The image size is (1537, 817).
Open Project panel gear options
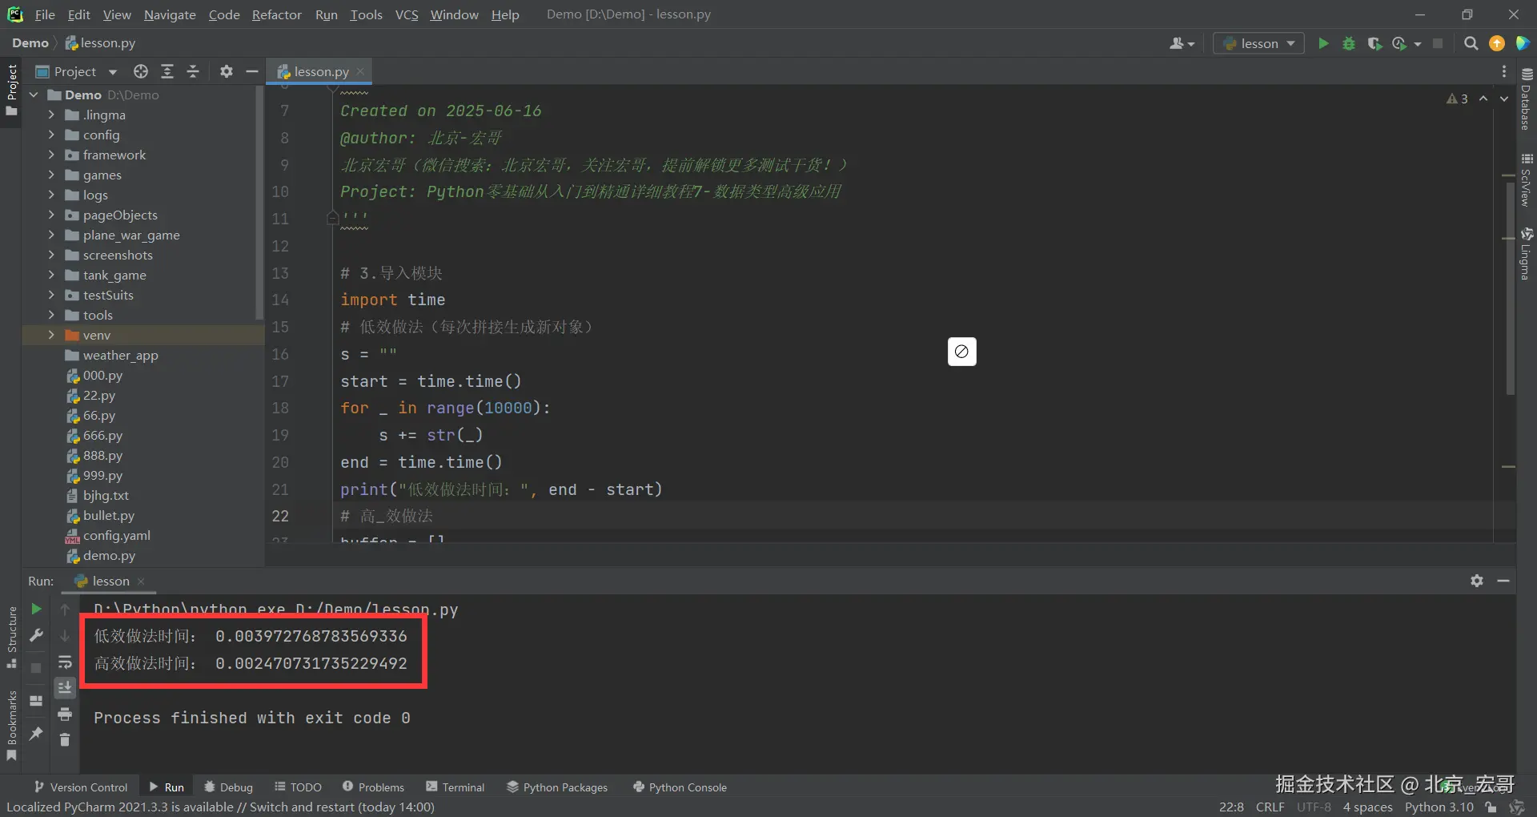pos(227,71)
